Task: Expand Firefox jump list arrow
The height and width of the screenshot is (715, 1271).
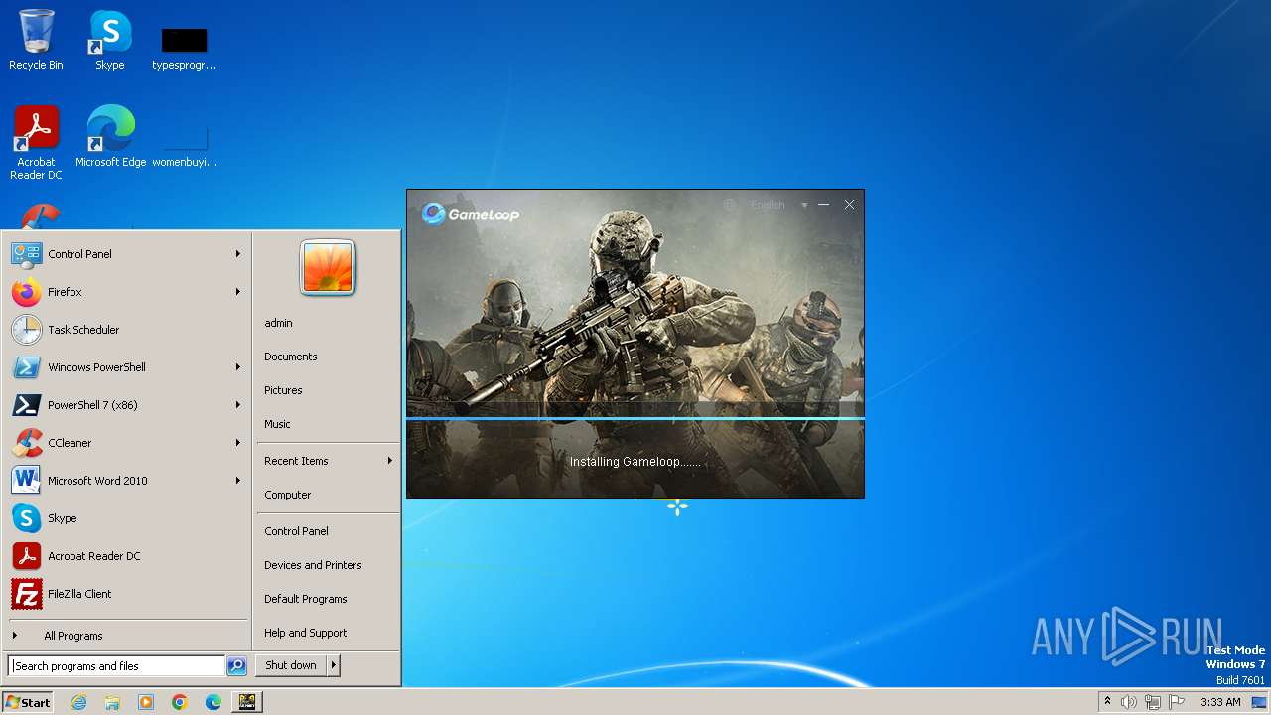Action: click(x=238, y=292)
